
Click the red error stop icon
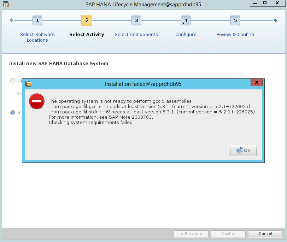[x=37, y=101]
